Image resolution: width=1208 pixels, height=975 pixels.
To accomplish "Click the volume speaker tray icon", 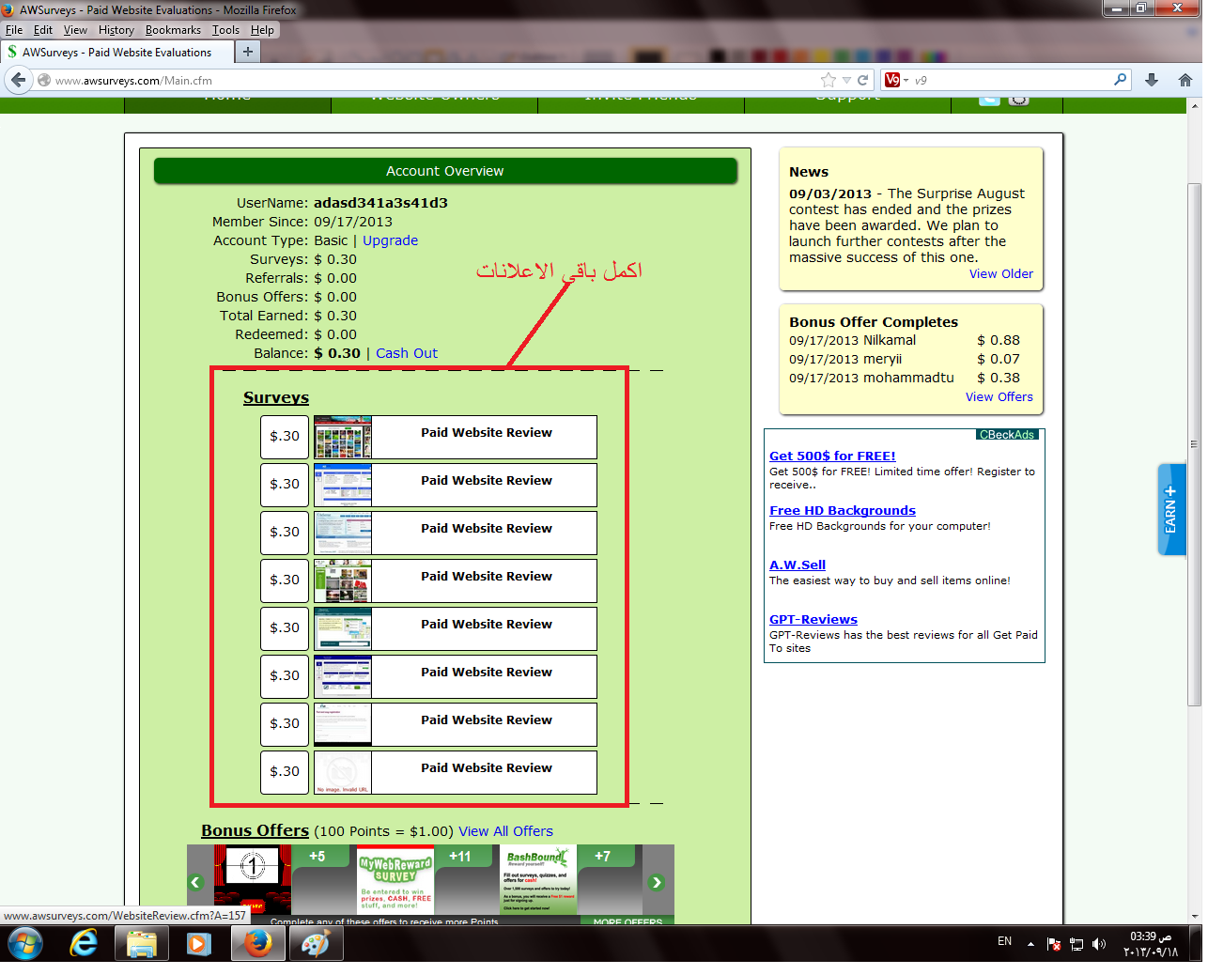I will tap(1099, 943).
